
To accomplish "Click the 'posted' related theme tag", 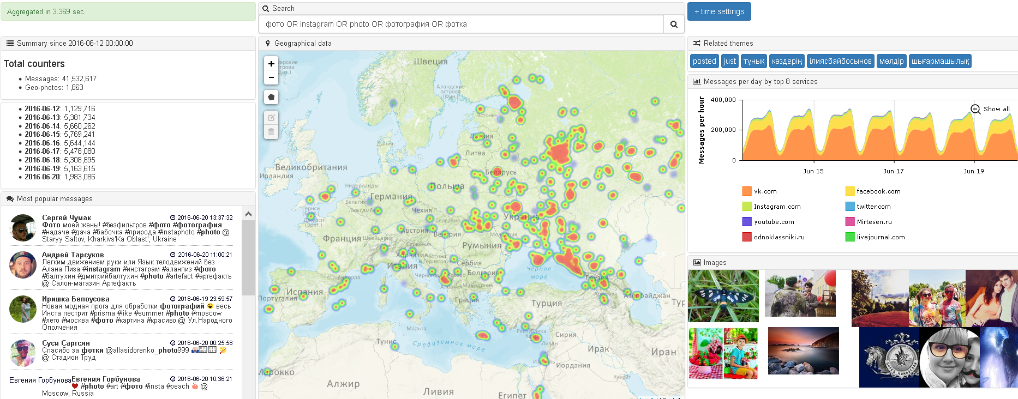I will click(x=704, y=62).
